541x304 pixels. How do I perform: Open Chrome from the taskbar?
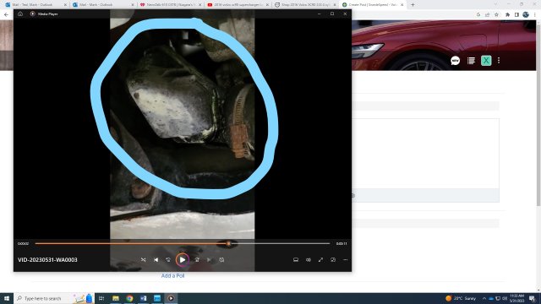[x=129, y=298]
